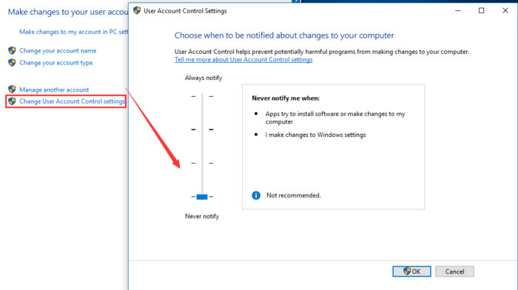Open Tell me more about User Account Control settings
518x290 pixels.
(243, 59)
